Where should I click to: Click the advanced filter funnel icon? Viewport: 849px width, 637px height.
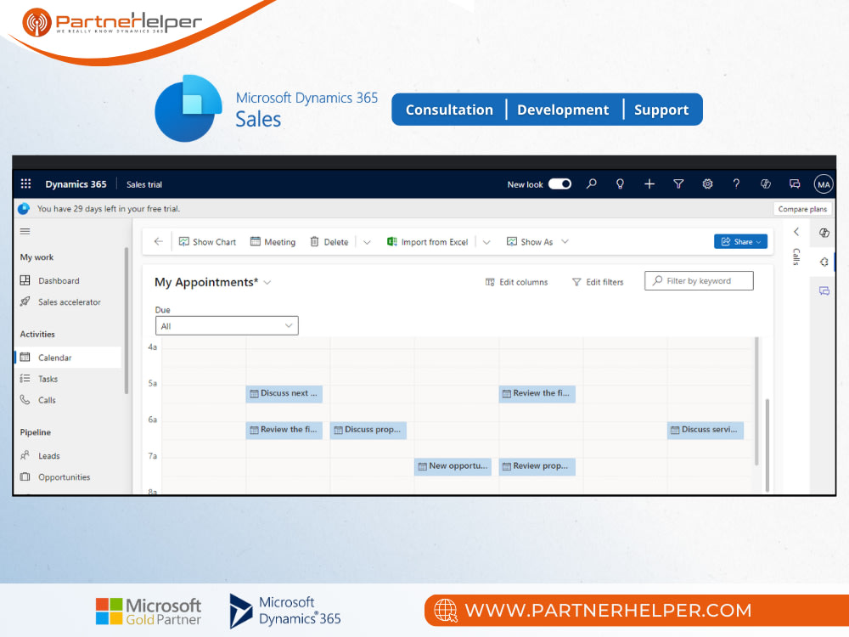click(x=678, y=183)
